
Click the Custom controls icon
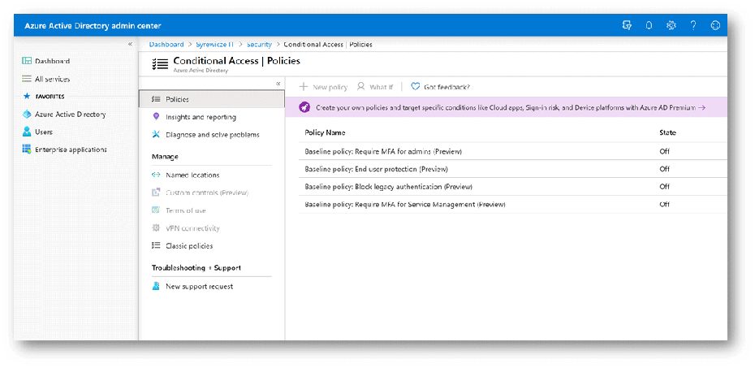tap(156, 193)
